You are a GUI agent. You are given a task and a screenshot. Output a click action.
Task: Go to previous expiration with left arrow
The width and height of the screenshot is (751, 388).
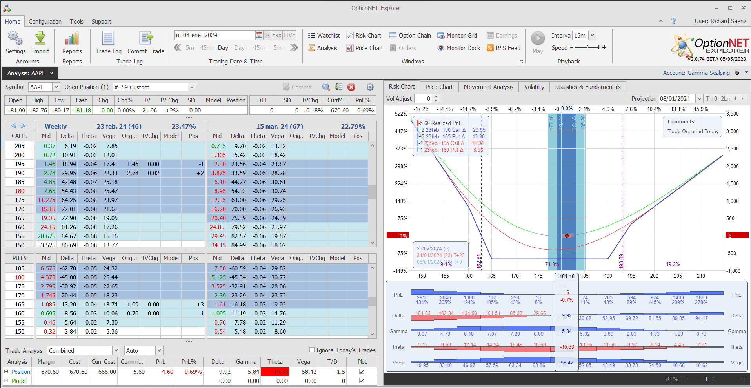14,126
